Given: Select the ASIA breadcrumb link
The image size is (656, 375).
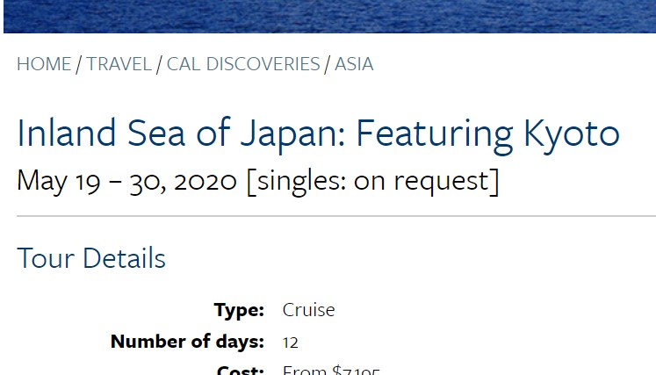Looking at the screenshot, I should tap(354, 64).
